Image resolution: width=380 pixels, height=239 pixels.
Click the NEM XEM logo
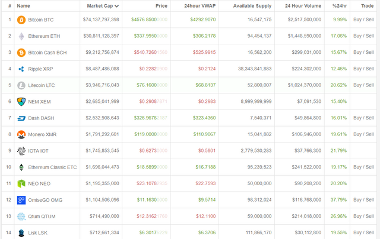click(21, 102)
